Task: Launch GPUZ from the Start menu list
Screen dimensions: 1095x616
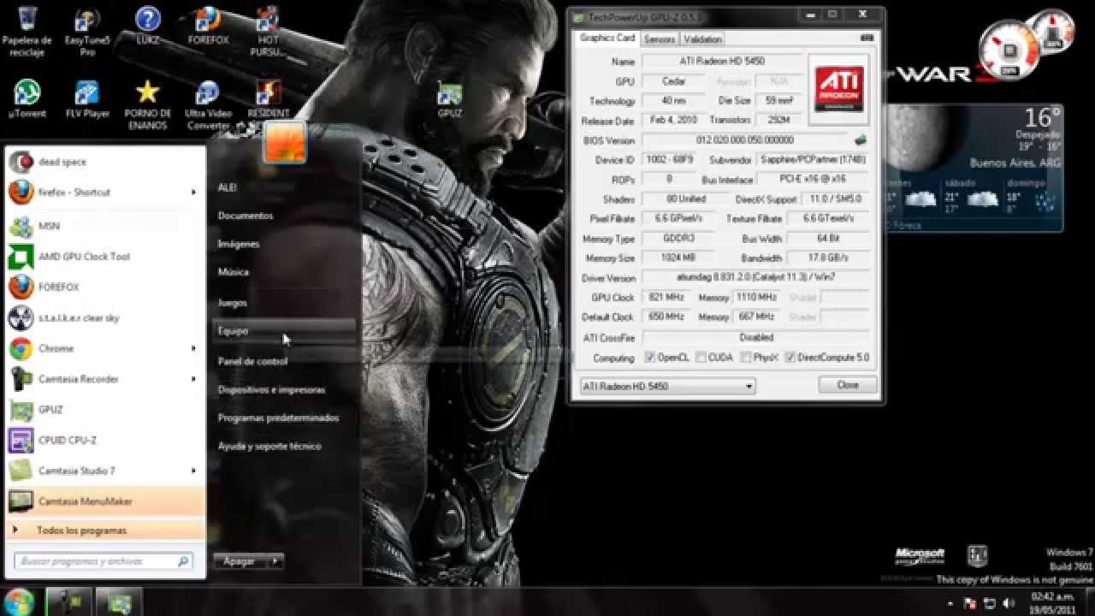Action: (x=105, y=410)
